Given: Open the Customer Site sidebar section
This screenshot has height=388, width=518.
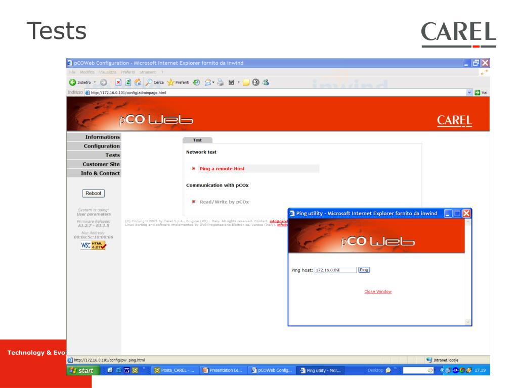Looking at the screenshot, I should tap(94, 164).
